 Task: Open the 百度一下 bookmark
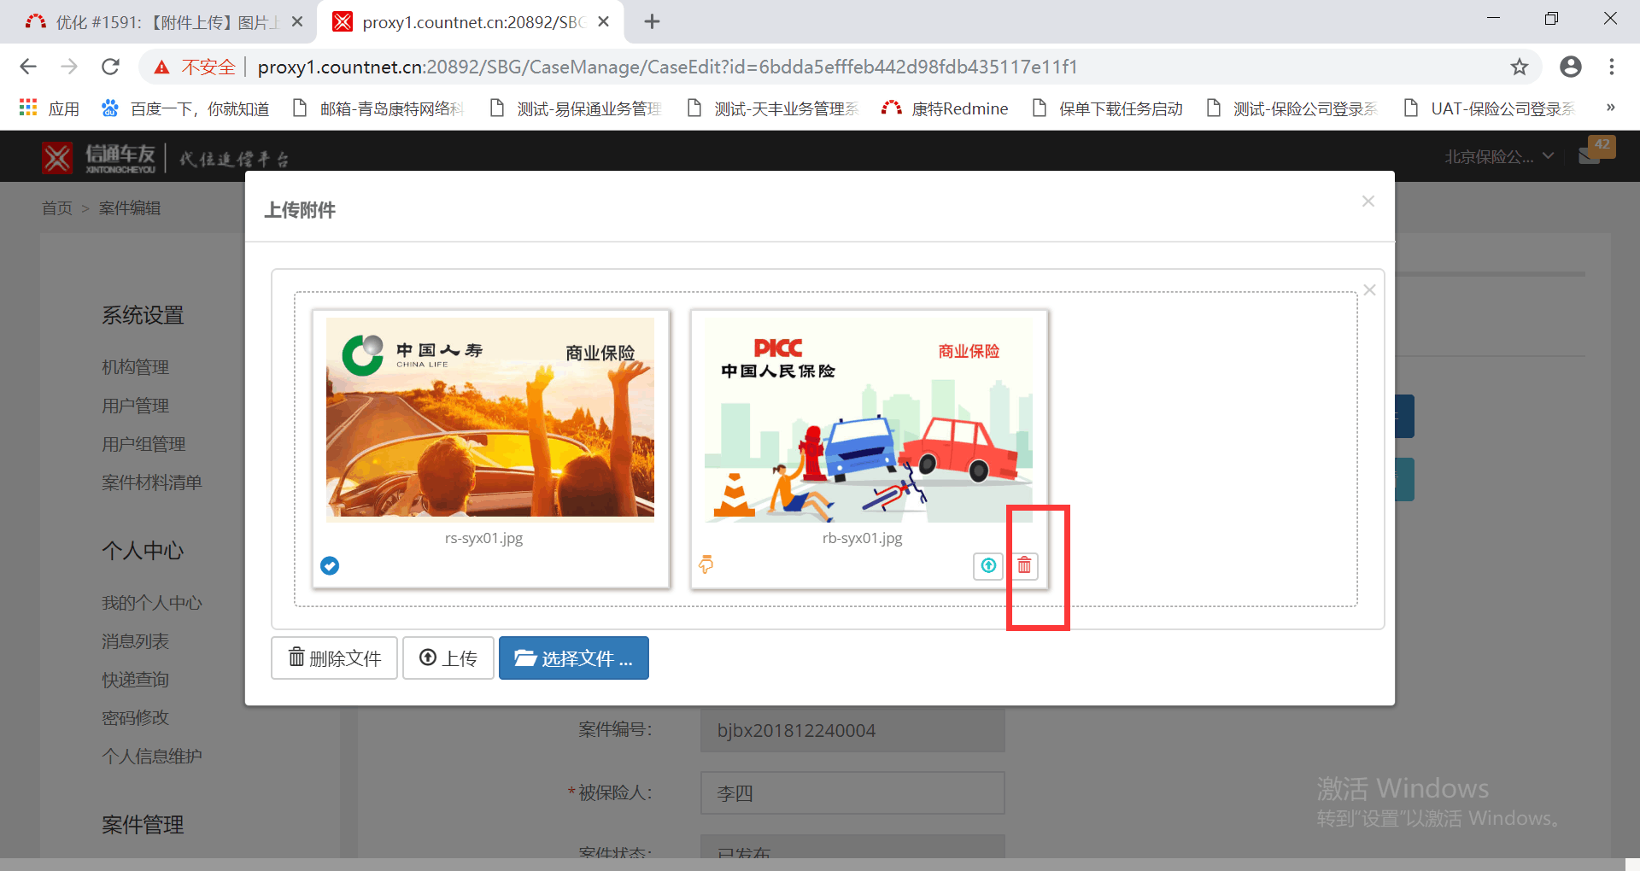(x=184, y=108)
